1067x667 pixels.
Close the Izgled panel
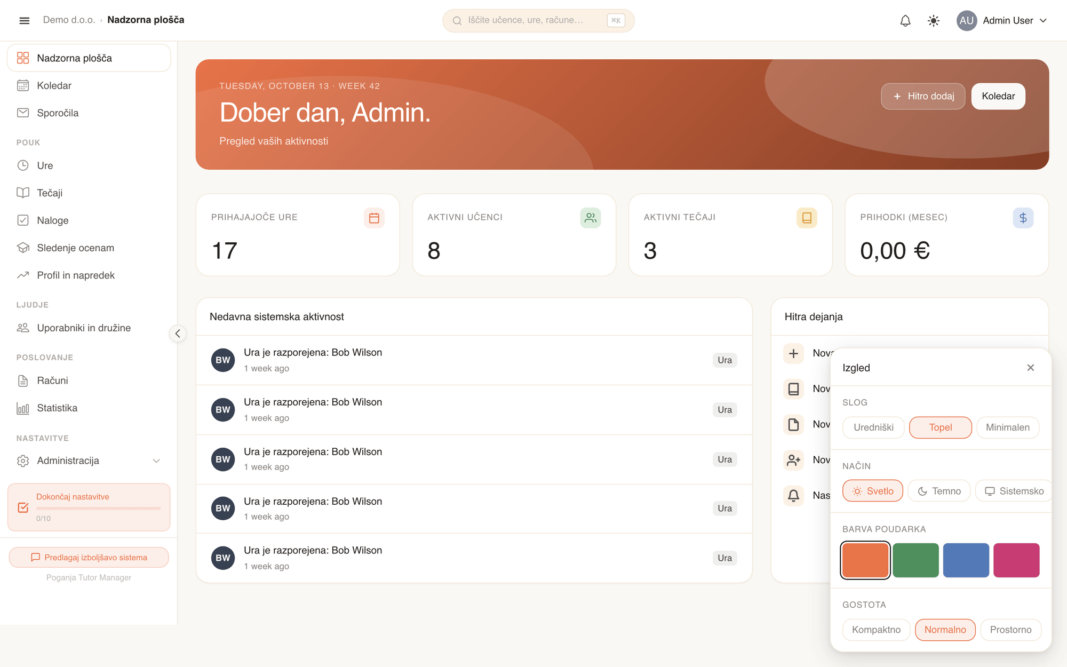[1030, 368]
